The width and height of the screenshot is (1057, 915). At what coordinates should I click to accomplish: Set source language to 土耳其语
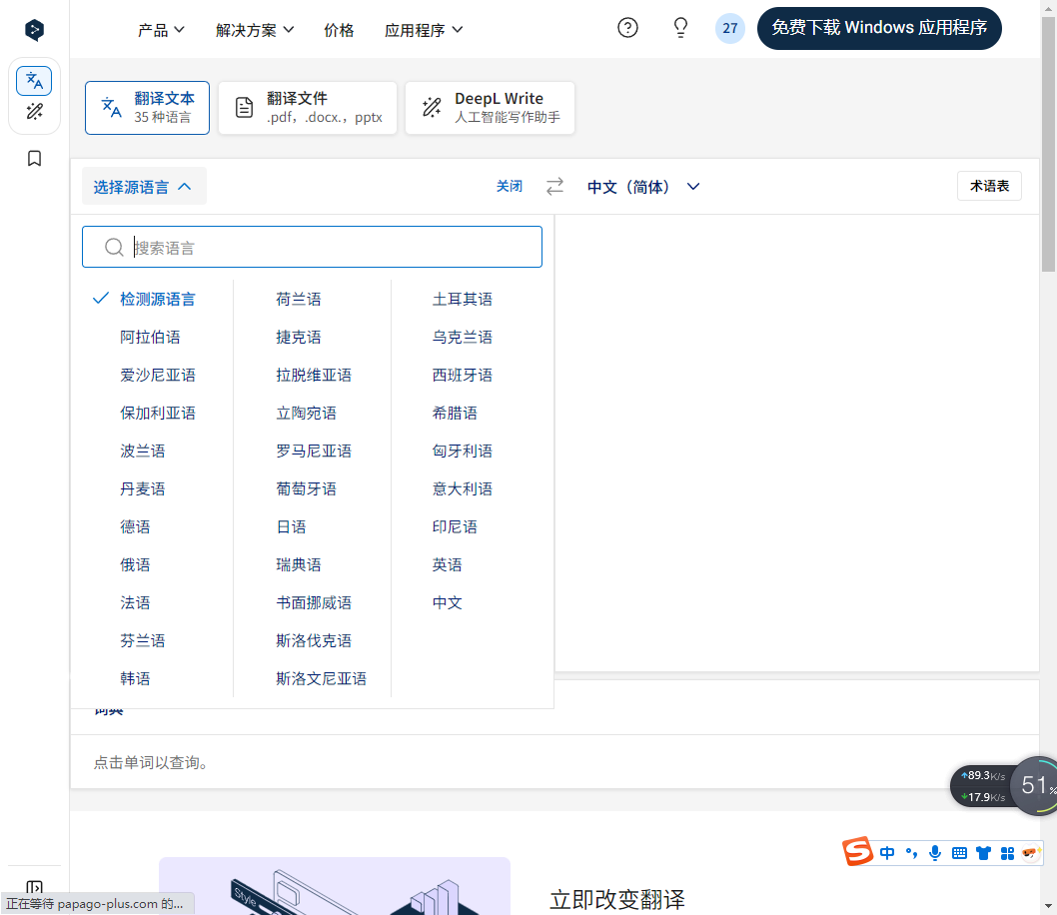point(463,299)
